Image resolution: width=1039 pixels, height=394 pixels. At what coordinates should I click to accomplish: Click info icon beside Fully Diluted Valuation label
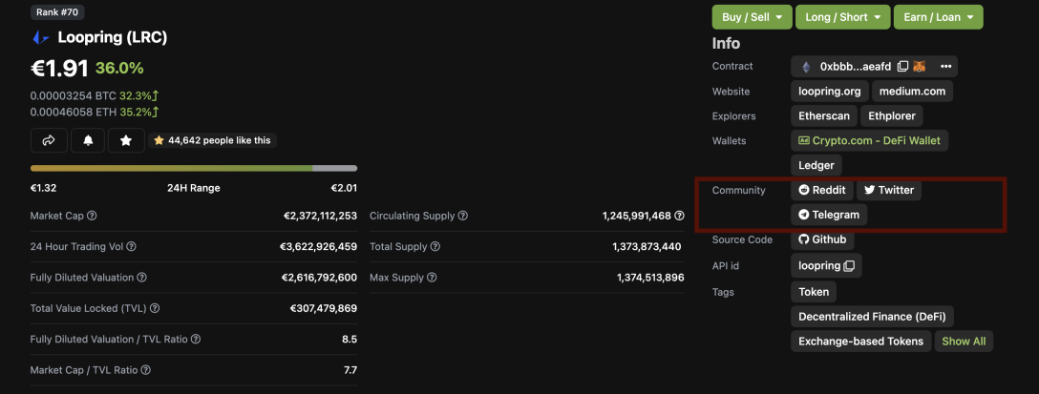[x=141, y=278]
